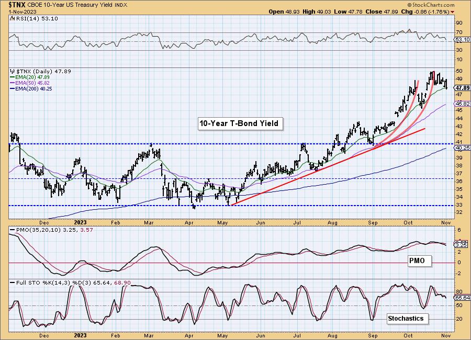Viewport: 471px width, 340px height.
Task: Click the '$TNX (Daily) 47.89' legend label
Action: 43,72
